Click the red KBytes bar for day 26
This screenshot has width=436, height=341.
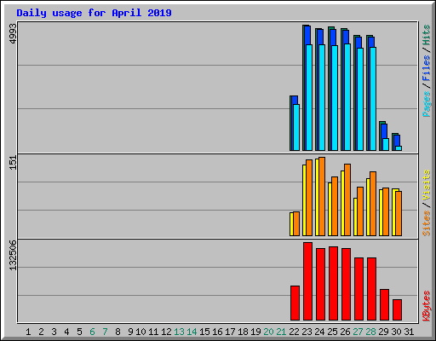pyautogui.click(x=346, y=285)
